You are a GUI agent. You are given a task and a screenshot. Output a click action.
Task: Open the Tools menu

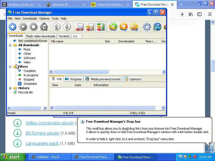click(x=55, y=19)
